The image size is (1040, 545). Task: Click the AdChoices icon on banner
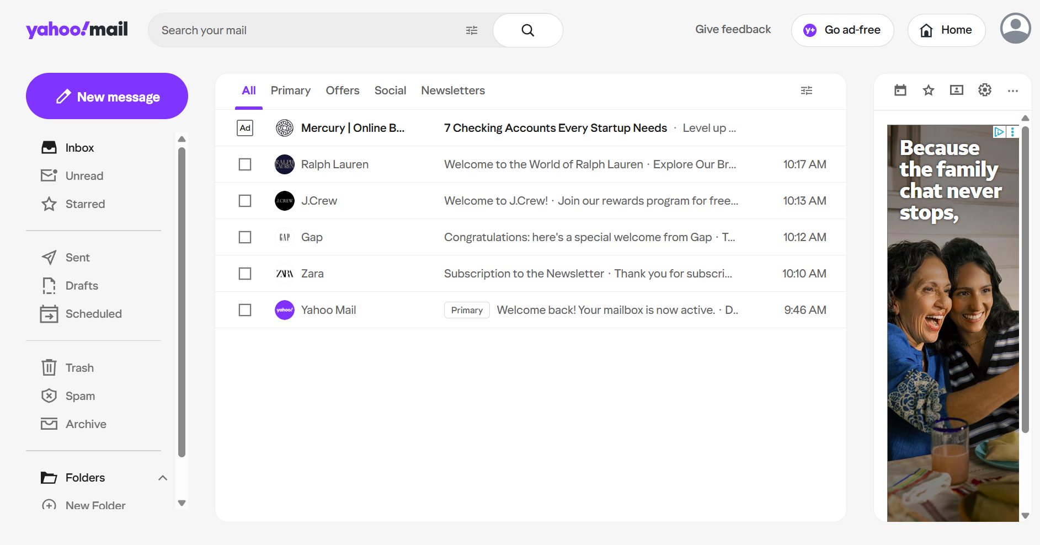click(x=999, y=132)
